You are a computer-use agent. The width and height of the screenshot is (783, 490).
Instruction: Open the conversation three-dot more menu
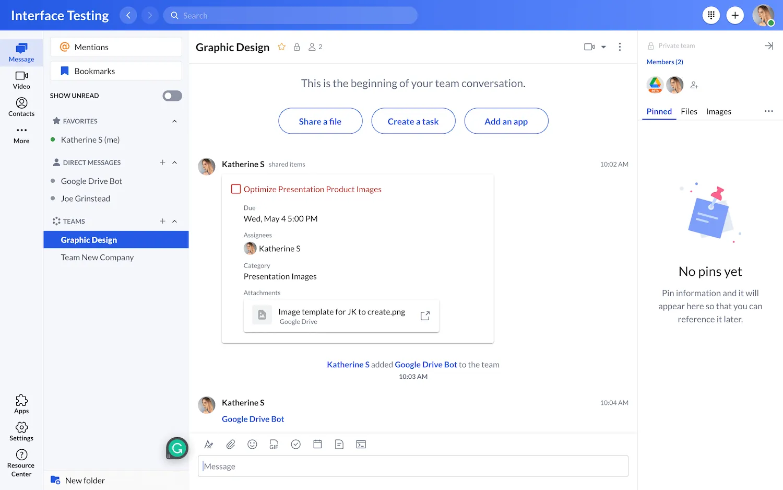pyautogui.click(x=620, y=47)
